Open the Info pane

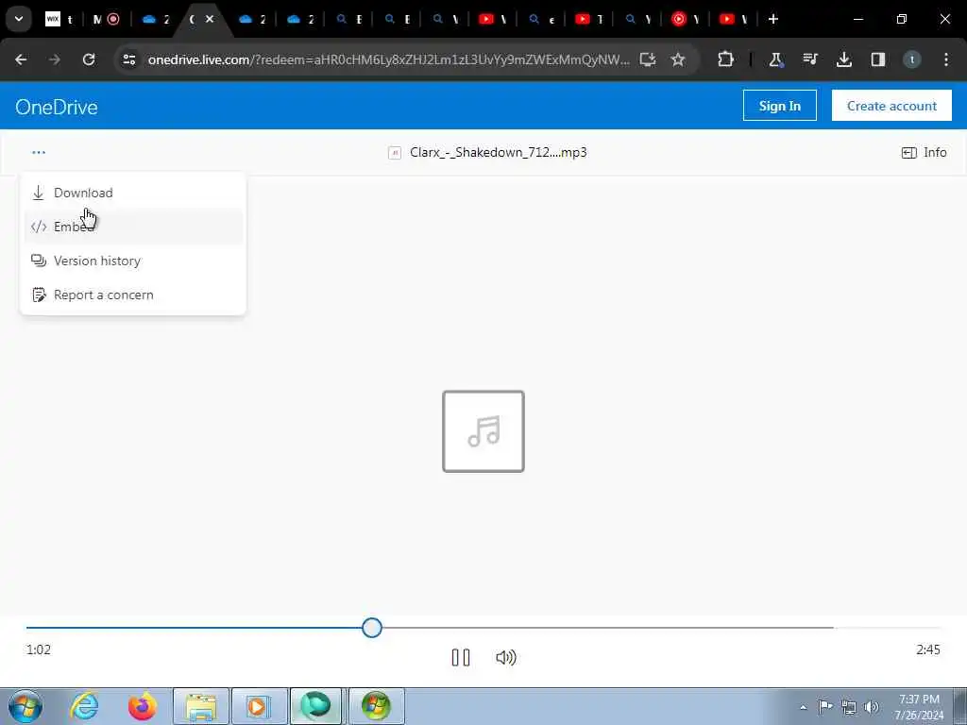[924, 152]
